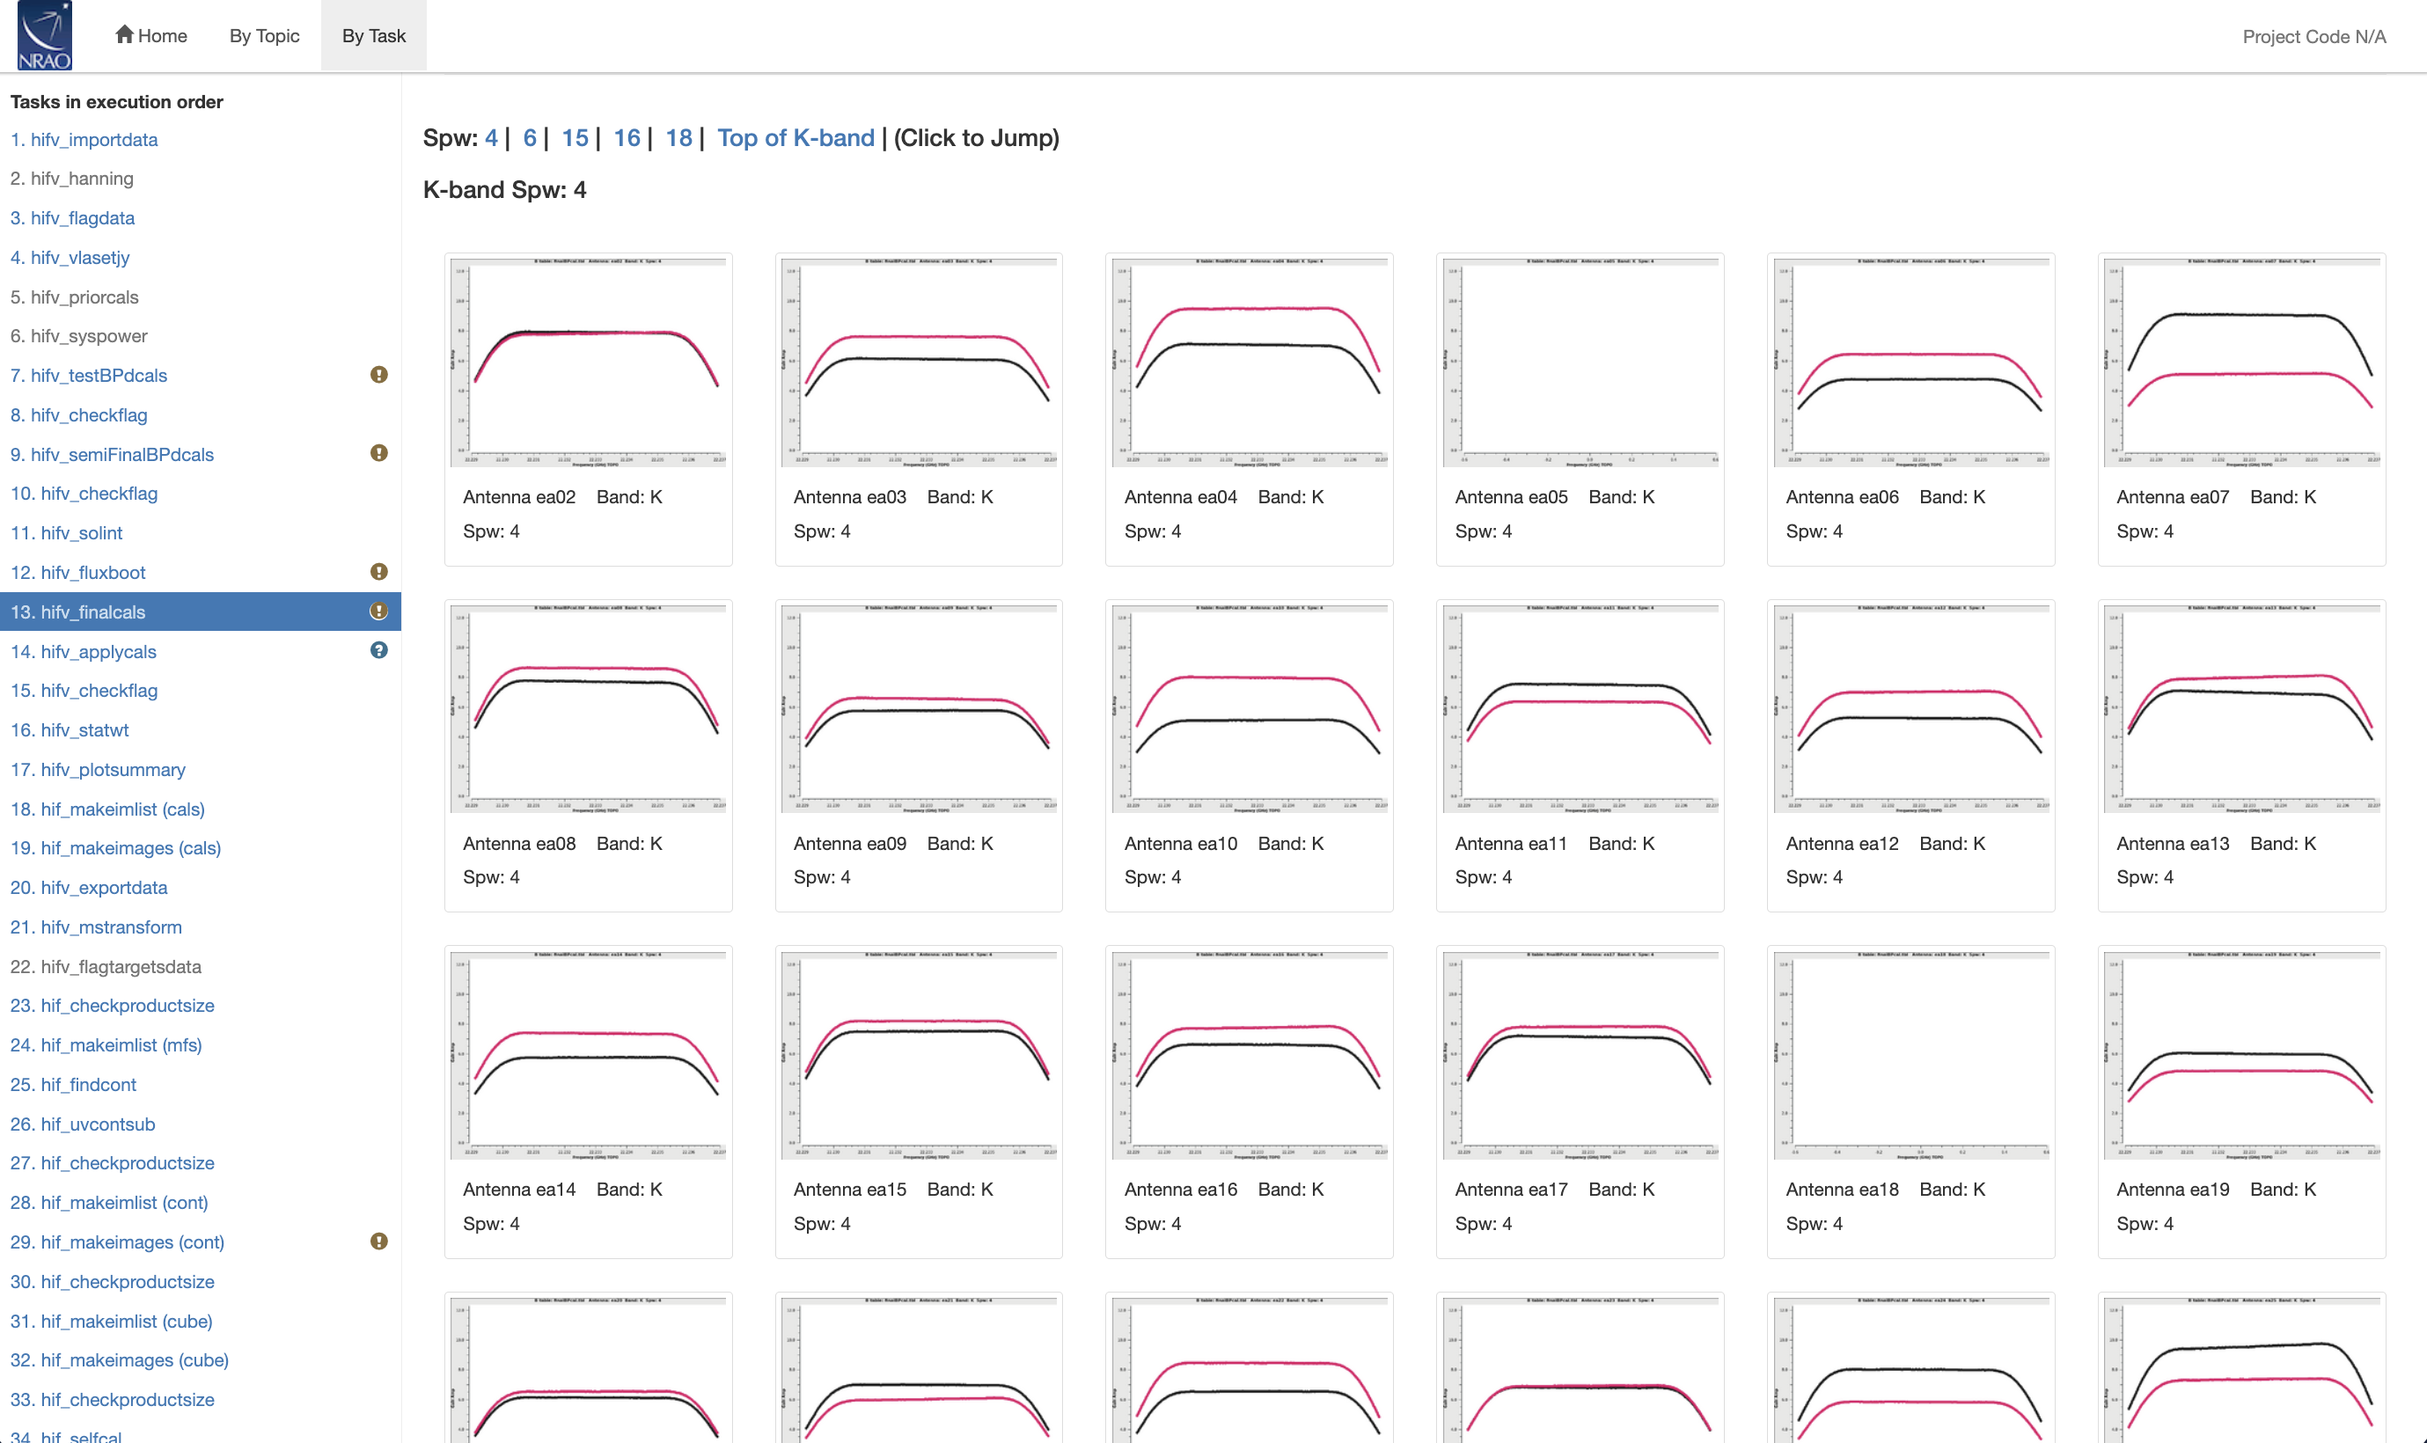2427x1443 pixels.
Task: Open Antenna ea16 bandpass plot thumbnail
Action: (x=1250, y=1054)
